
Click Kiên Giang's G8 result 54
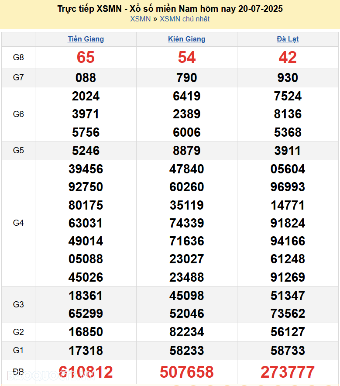186,57
